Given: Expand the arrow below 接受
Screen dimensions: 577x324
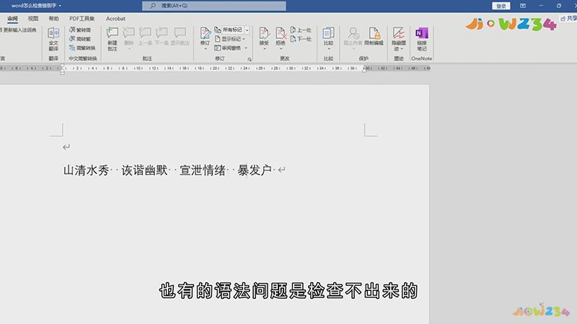Looking at the screenshot, I should [264, 49].
